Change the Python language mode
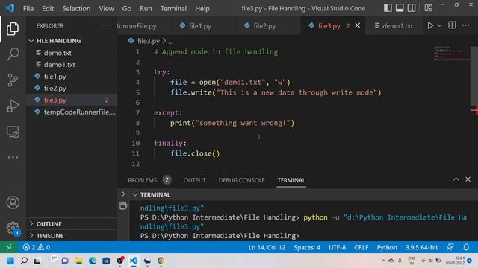The height and width of the screenshot is (268, 478). point(387,247)
